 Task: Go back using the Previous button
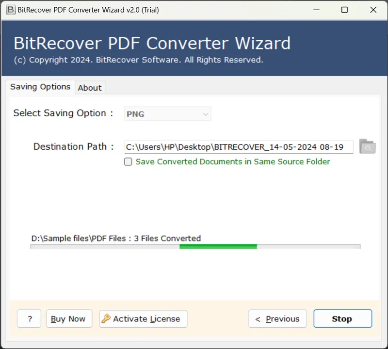point(277,319)
